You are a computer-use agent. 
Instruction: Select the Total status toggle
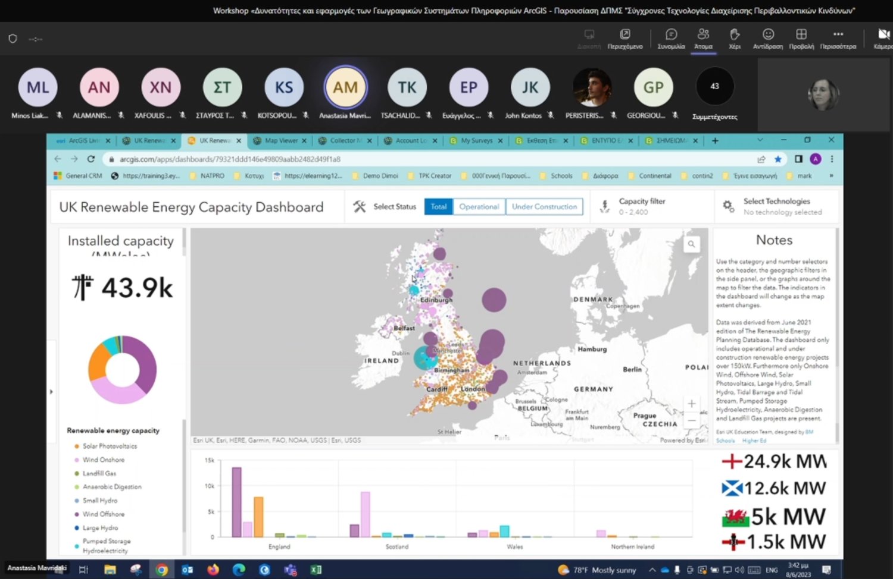pos(438,207)
